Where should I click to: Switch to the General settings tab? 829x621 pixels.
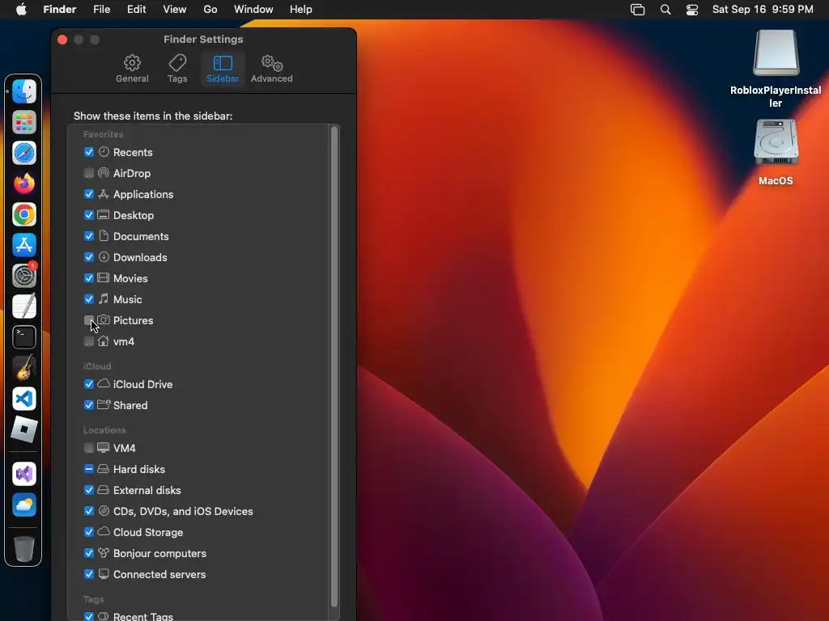132,69
